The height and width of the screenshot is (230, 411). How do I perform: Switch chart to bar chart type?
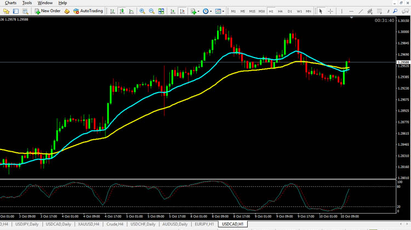pos(112,12)
